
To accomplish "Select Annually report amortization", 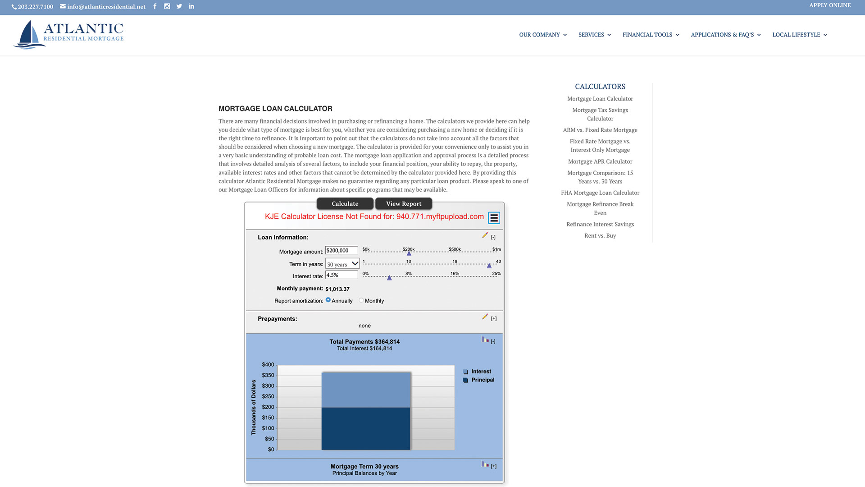I will [x=328, y=300].
